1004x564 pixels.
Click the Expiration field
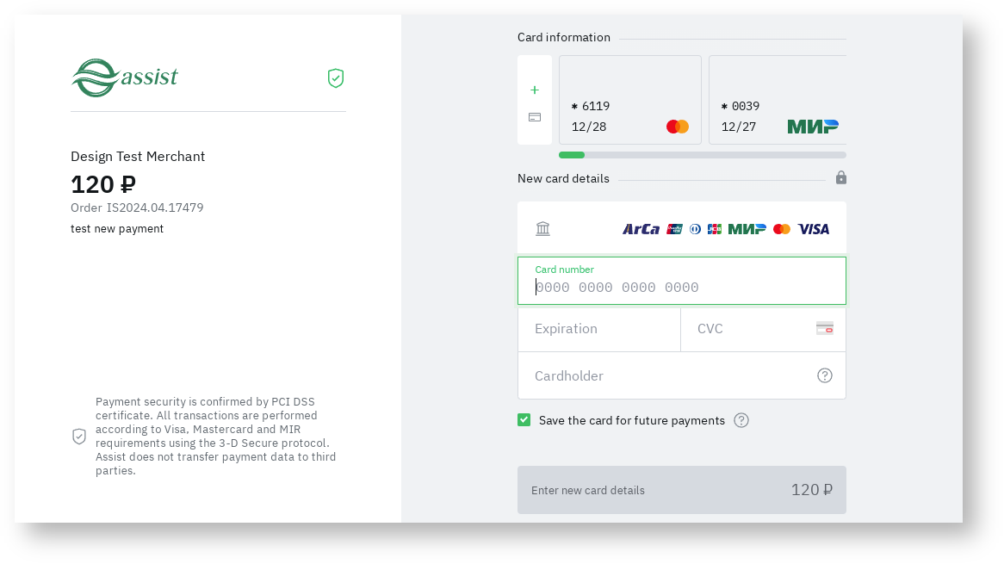(598, 329)
